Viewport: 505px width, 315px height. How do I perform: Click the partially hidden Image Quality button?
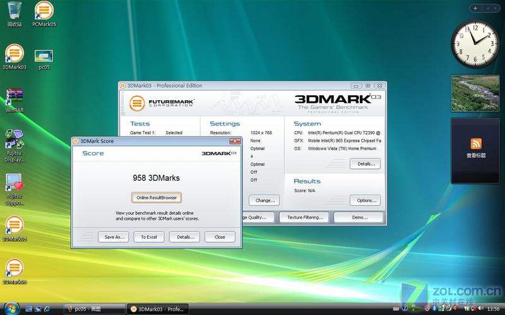coord(258,217)
